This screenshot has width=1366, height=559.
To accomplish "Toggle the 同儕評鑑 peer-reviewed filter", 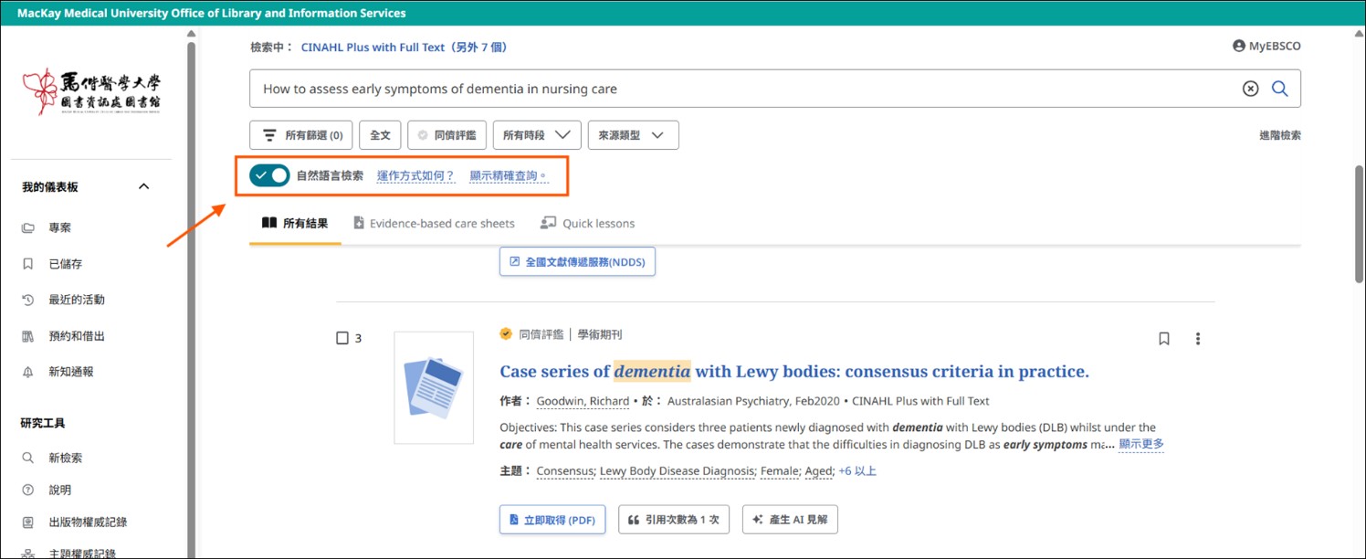I will coord(447,135).
